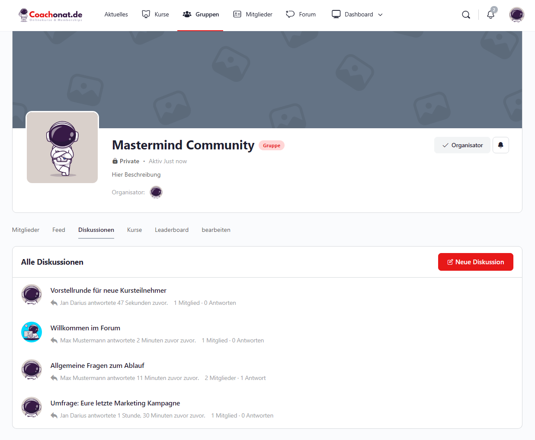Click avatar beside Umfrage discussion
The width and height of the screenshot is (535, 440).
32,408
